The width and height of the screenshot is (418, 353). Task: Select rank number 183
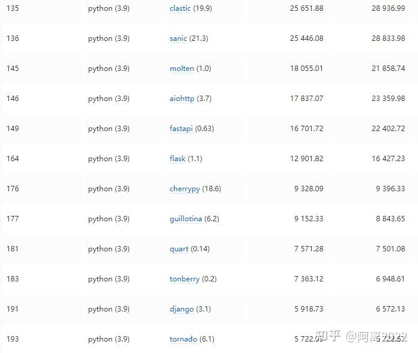click(13, 279)
